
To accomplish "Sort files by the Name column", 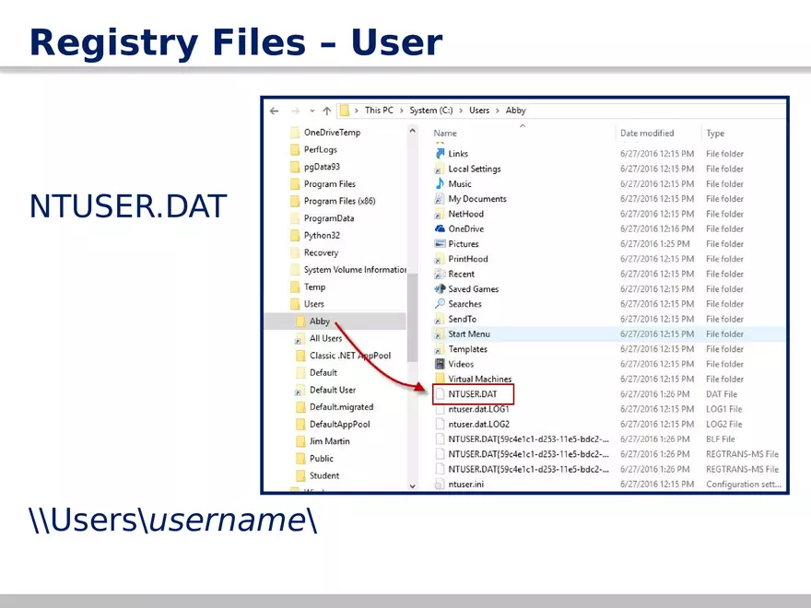I will [444, 133].
